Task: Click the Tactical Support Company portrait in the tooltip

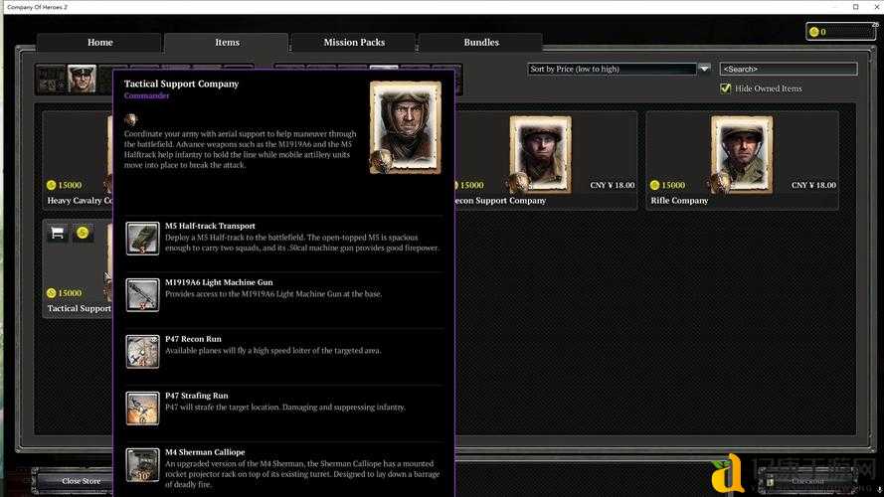Action: pyautogui.click(x=406, y=127)
